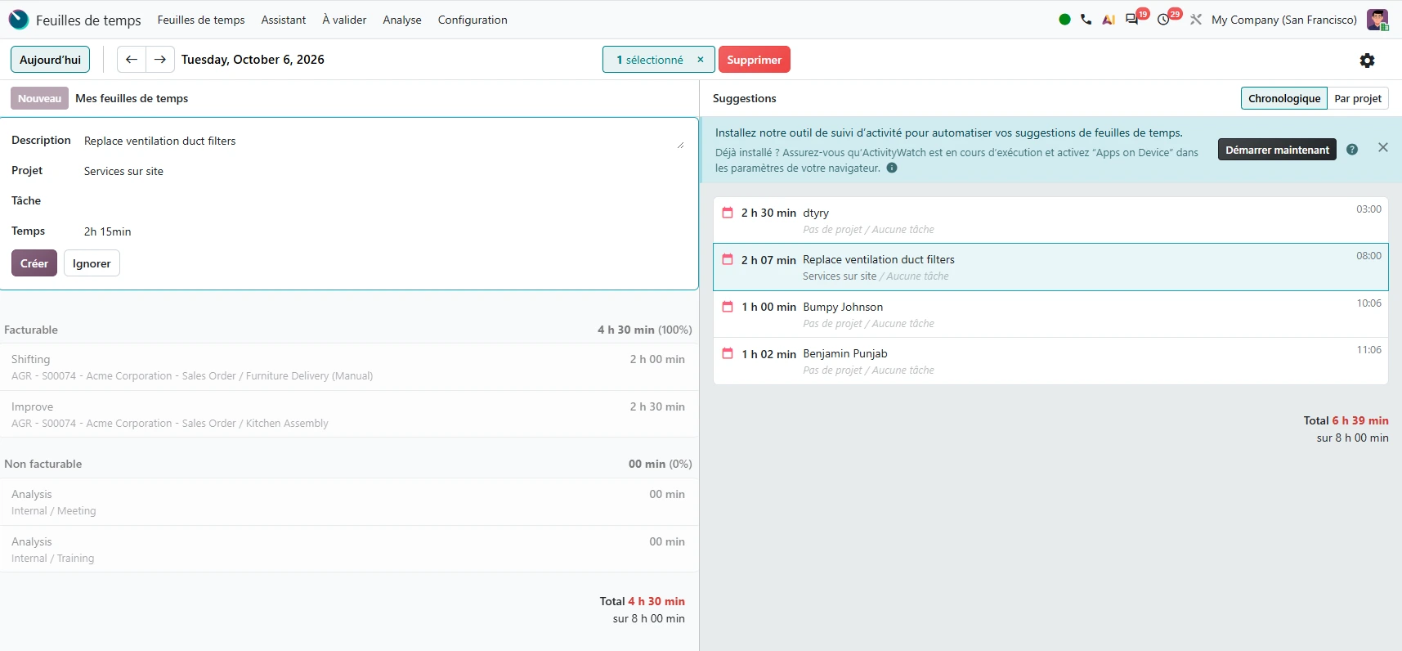Click the Ignorer button
The width and height of the screenshot is (1402, 651).
[x=92, y=263]
